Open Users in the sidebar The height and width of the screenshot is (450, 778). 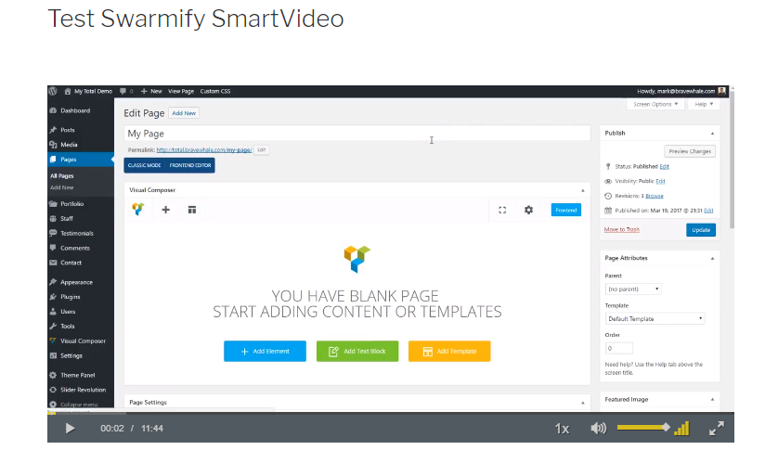point(68,312)
